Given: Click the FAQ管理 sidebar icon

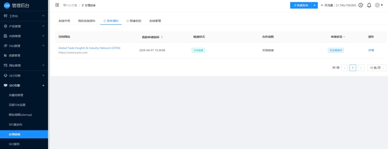Looking at the screenshot, I should click(x=5, y=45).
